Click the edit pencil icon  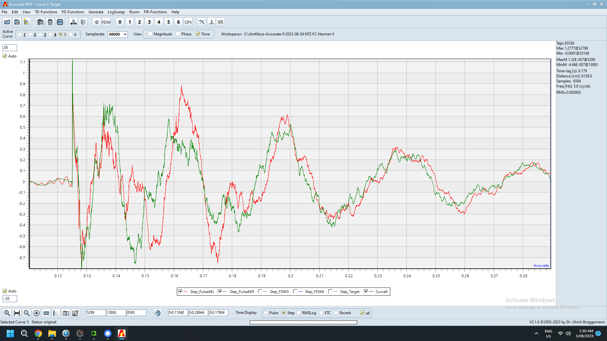coord(75,313)
